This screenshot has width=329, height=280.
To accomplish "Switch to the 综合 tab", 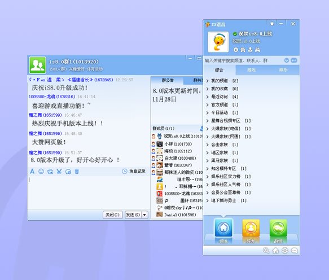I will tap(220, 70).
